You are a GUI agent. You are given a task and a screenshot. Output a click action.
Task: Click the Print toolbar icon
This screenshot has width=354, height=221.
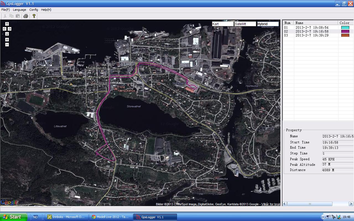point(26,16)
